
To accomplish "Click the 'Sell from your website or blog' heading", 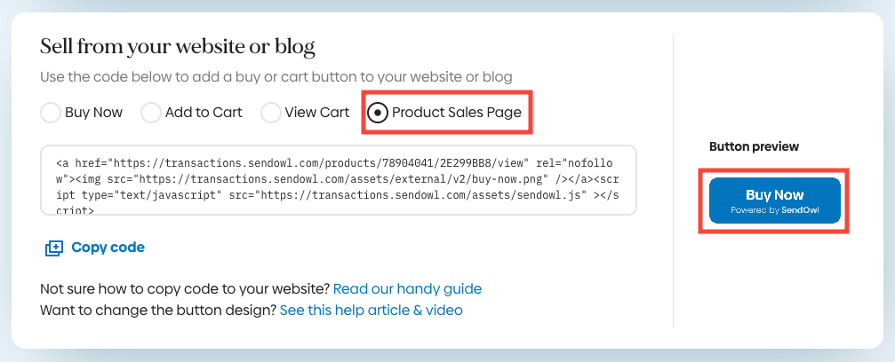I will coord(178,46).
